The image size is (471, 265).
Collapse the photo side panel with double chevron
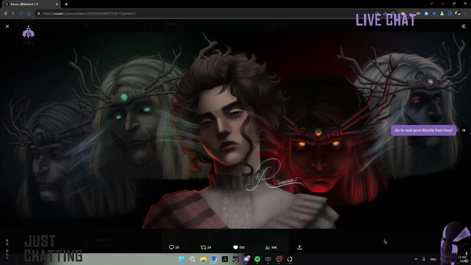tap(463, 26)
